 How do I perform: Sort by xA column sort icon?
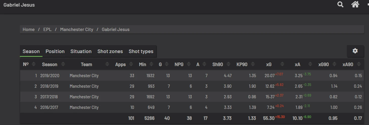[310, 64]
